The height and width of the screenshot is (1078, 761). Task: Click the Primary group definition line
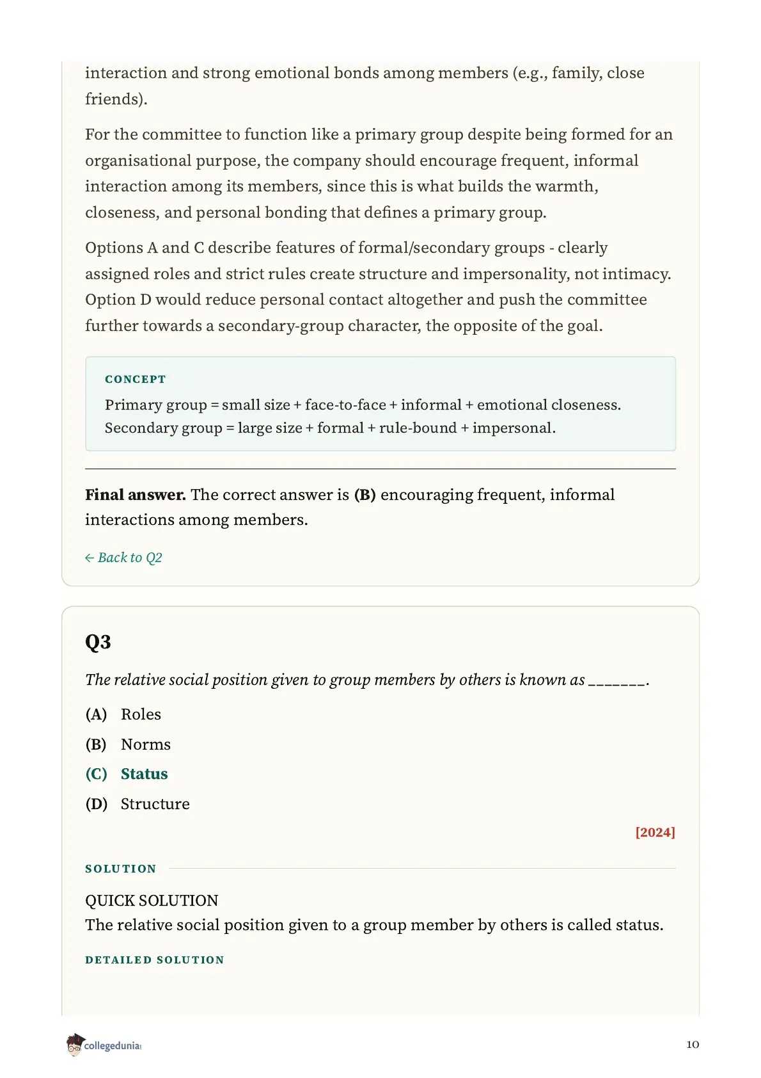click(x=363, y=405)
